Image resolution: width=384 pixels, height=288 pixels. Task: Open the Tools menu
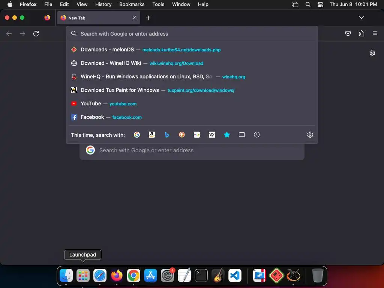[x=158, y=4]
